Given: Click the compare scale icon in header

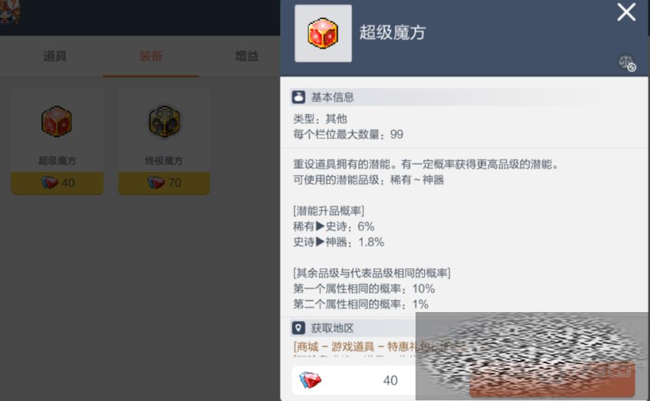Looking at the screenshot, I should coord(626,63).
